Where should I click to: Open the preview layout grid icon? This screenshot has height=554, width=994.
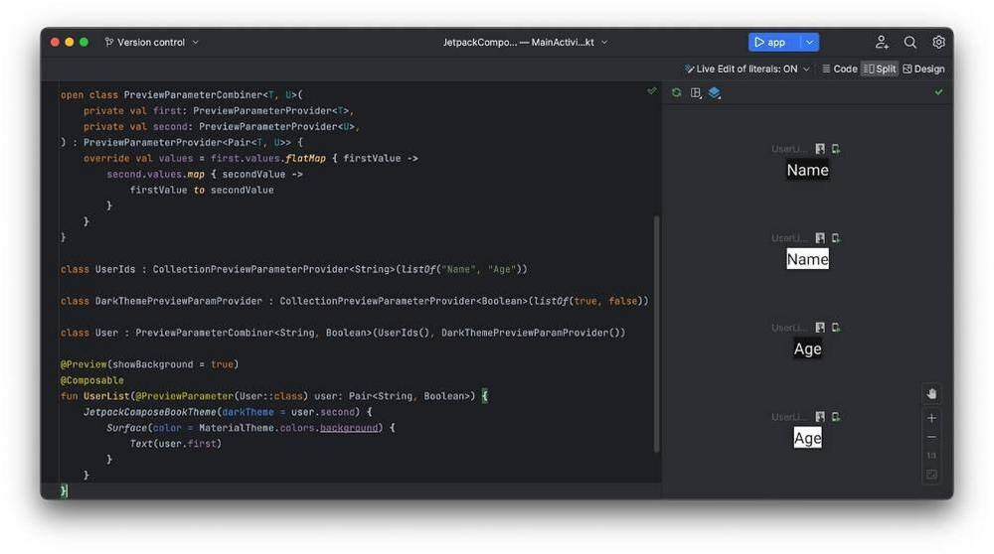tap(696, 92)
